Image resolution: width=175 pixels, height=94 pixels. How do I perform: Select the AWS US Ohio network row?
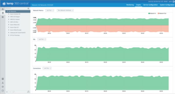18,22
